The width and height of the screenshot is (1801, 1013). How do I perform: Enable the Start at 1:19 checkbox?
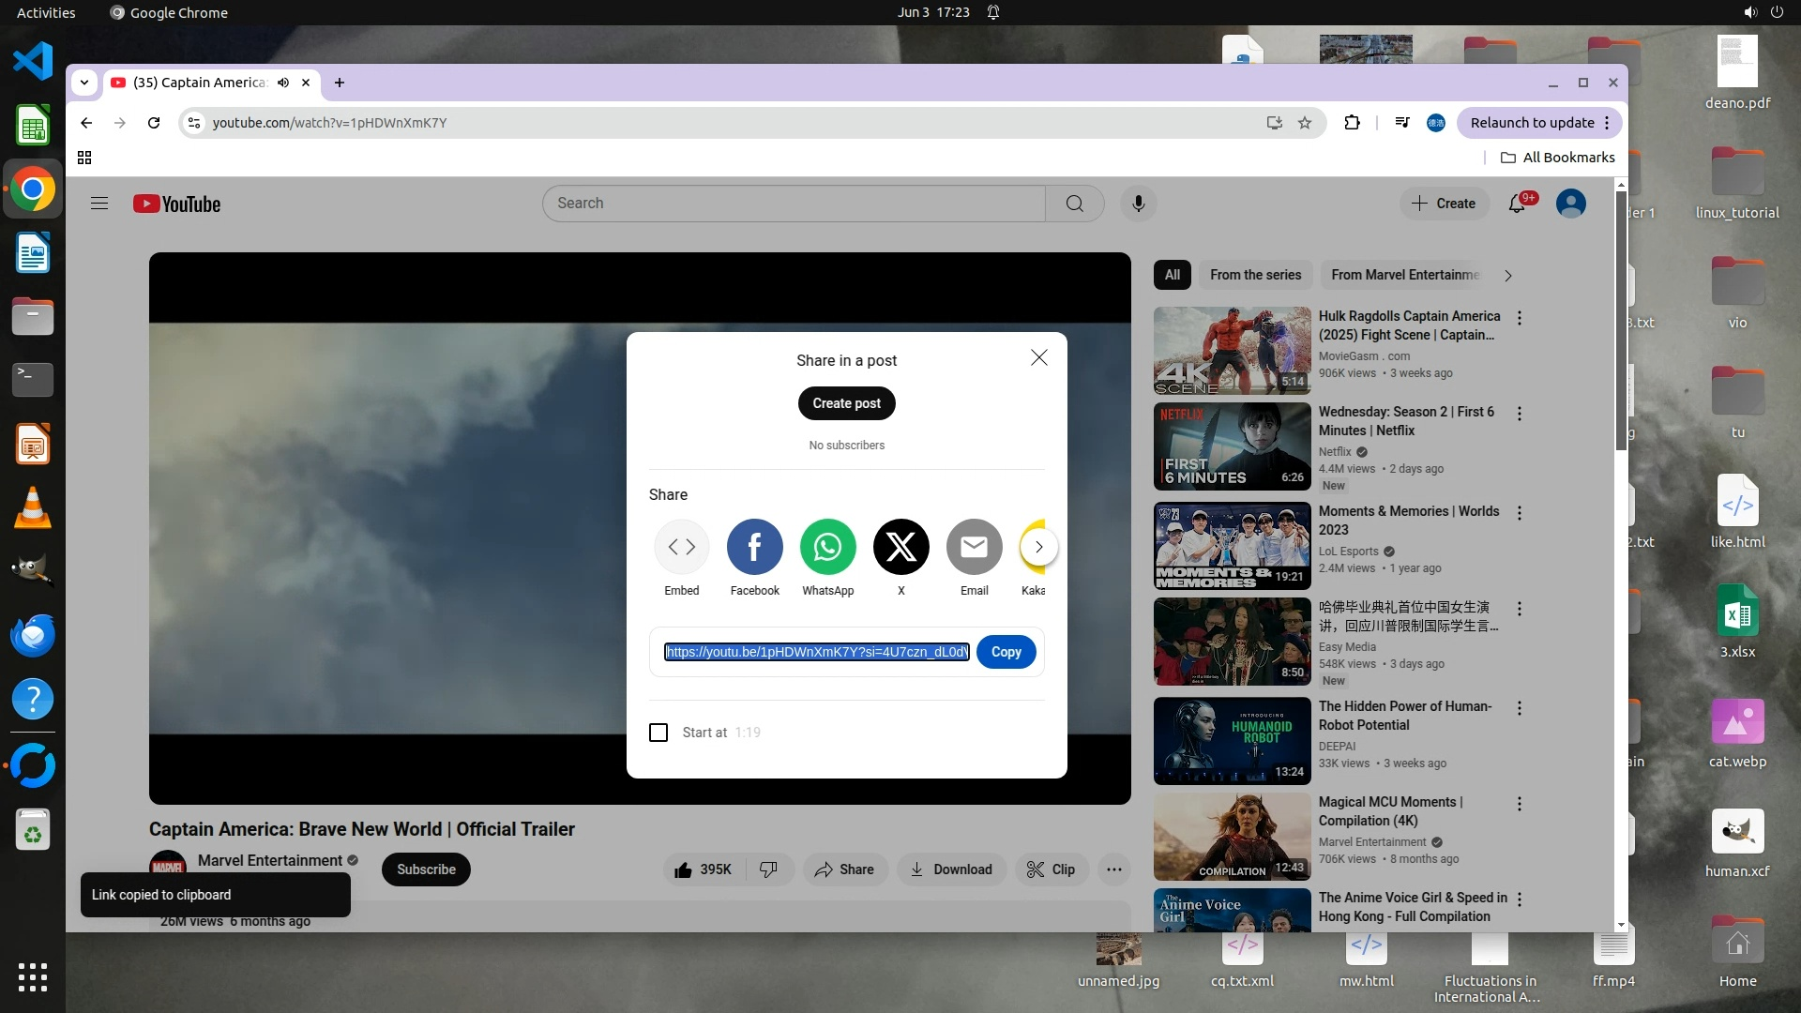coord(658,733)
